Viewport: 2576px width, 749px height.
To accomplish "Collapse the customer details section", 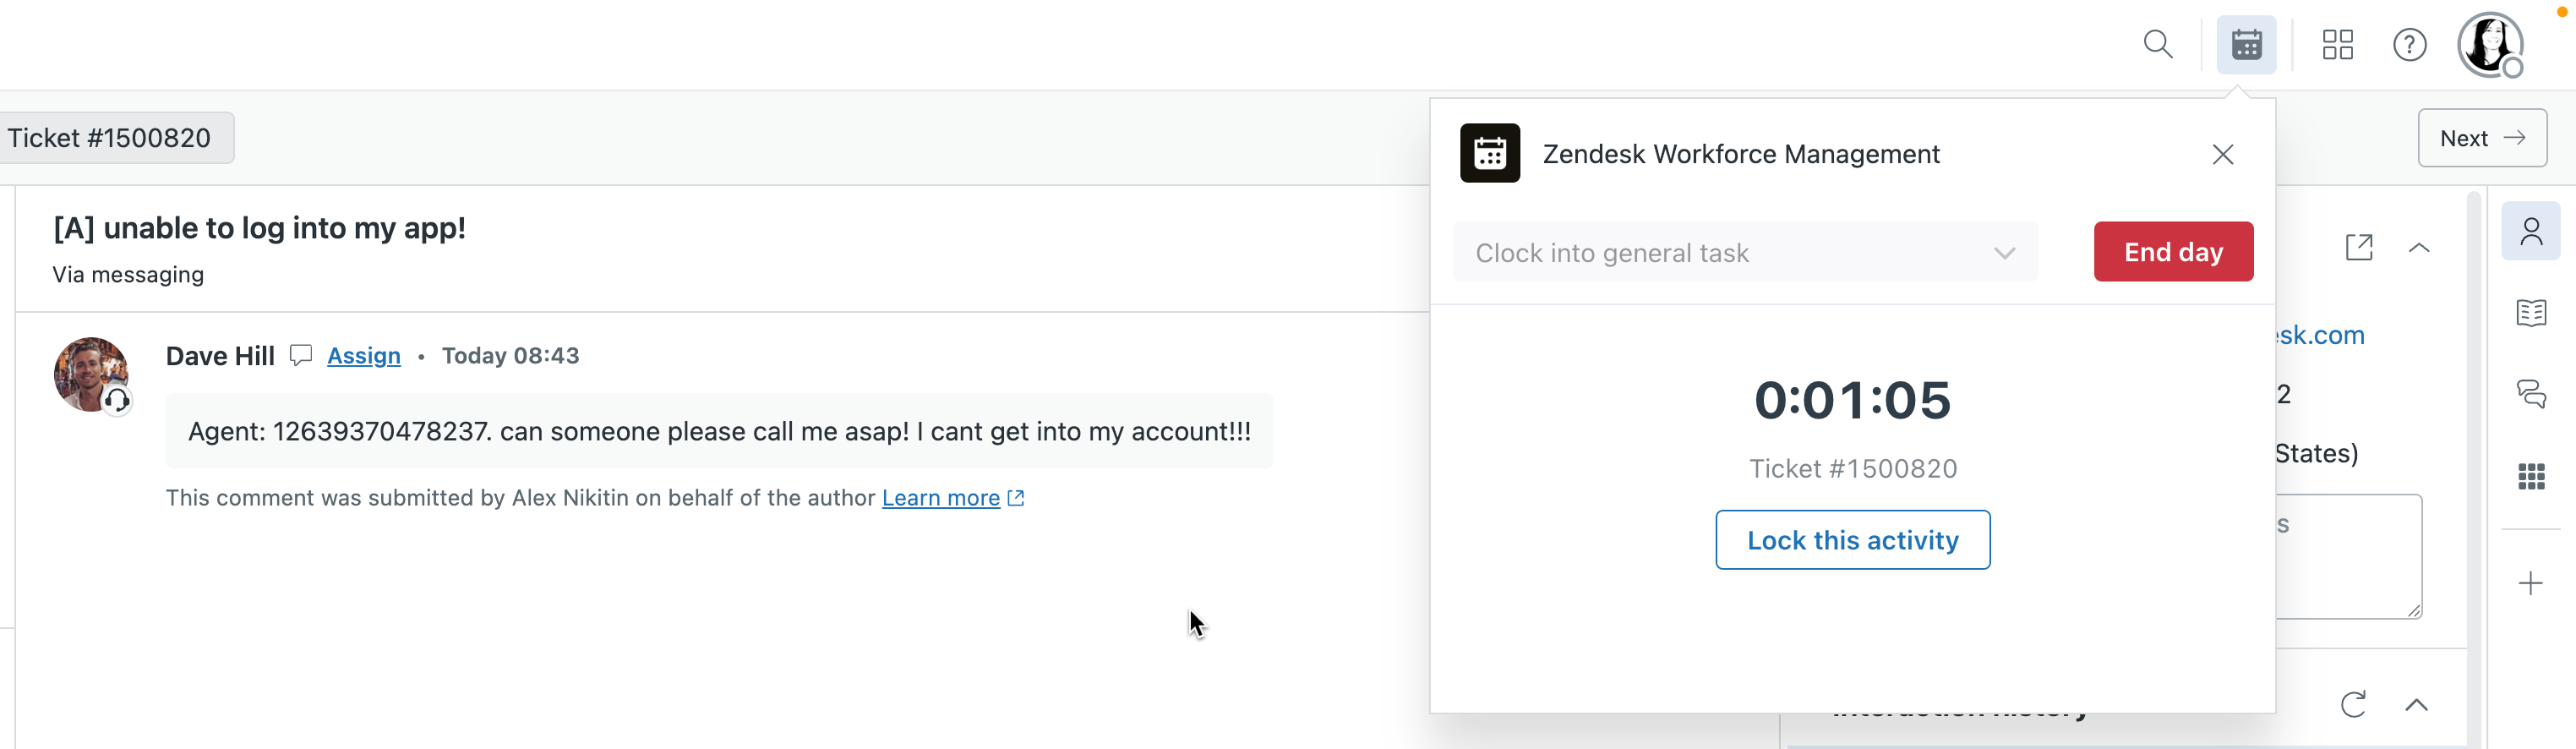I will [2419, 247].
